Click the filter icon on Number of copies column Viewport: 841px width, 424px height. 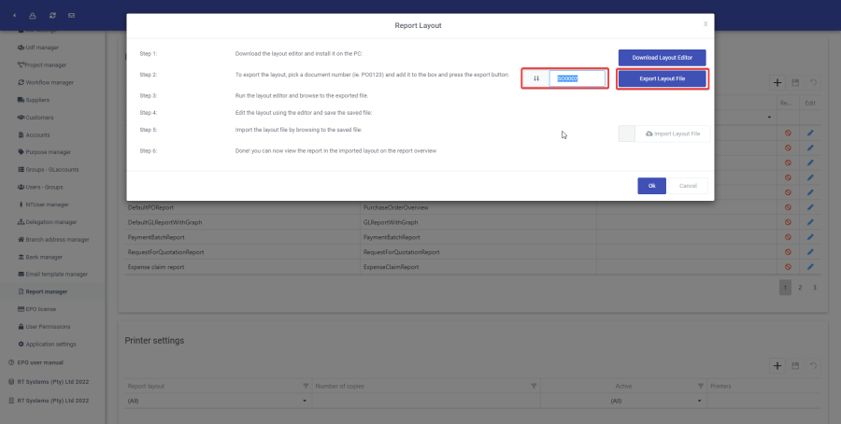[534, 385]
